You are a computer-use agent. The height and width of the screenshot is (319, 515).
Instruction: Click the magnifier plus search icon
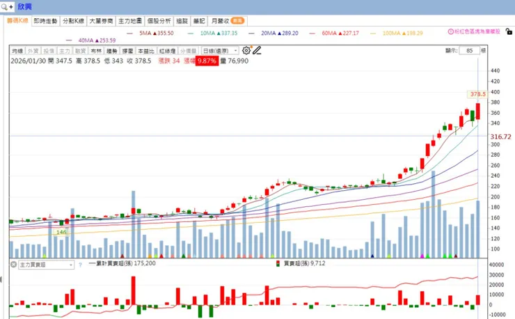pos(7,6)
